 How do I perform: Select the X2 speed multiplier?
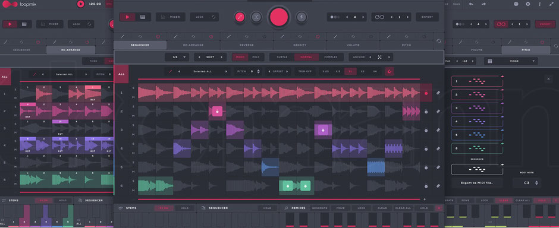(362, 71)
